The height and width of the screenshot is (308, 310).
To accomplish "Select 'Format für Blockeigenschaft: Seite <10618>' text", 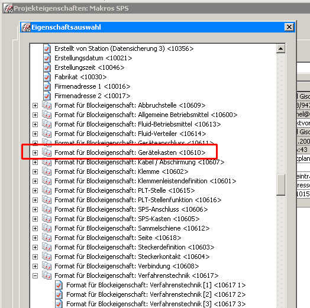I will (118, 238).
